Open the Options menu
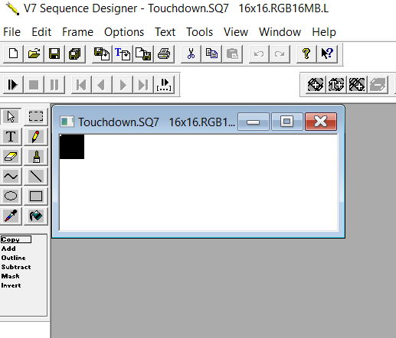 [x=124, y=32]
